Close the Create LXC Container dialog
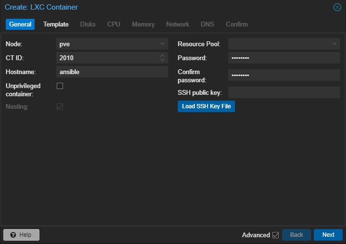Image resolution: width=346 pixels, height=244 pixels. [x=337, y=7]
